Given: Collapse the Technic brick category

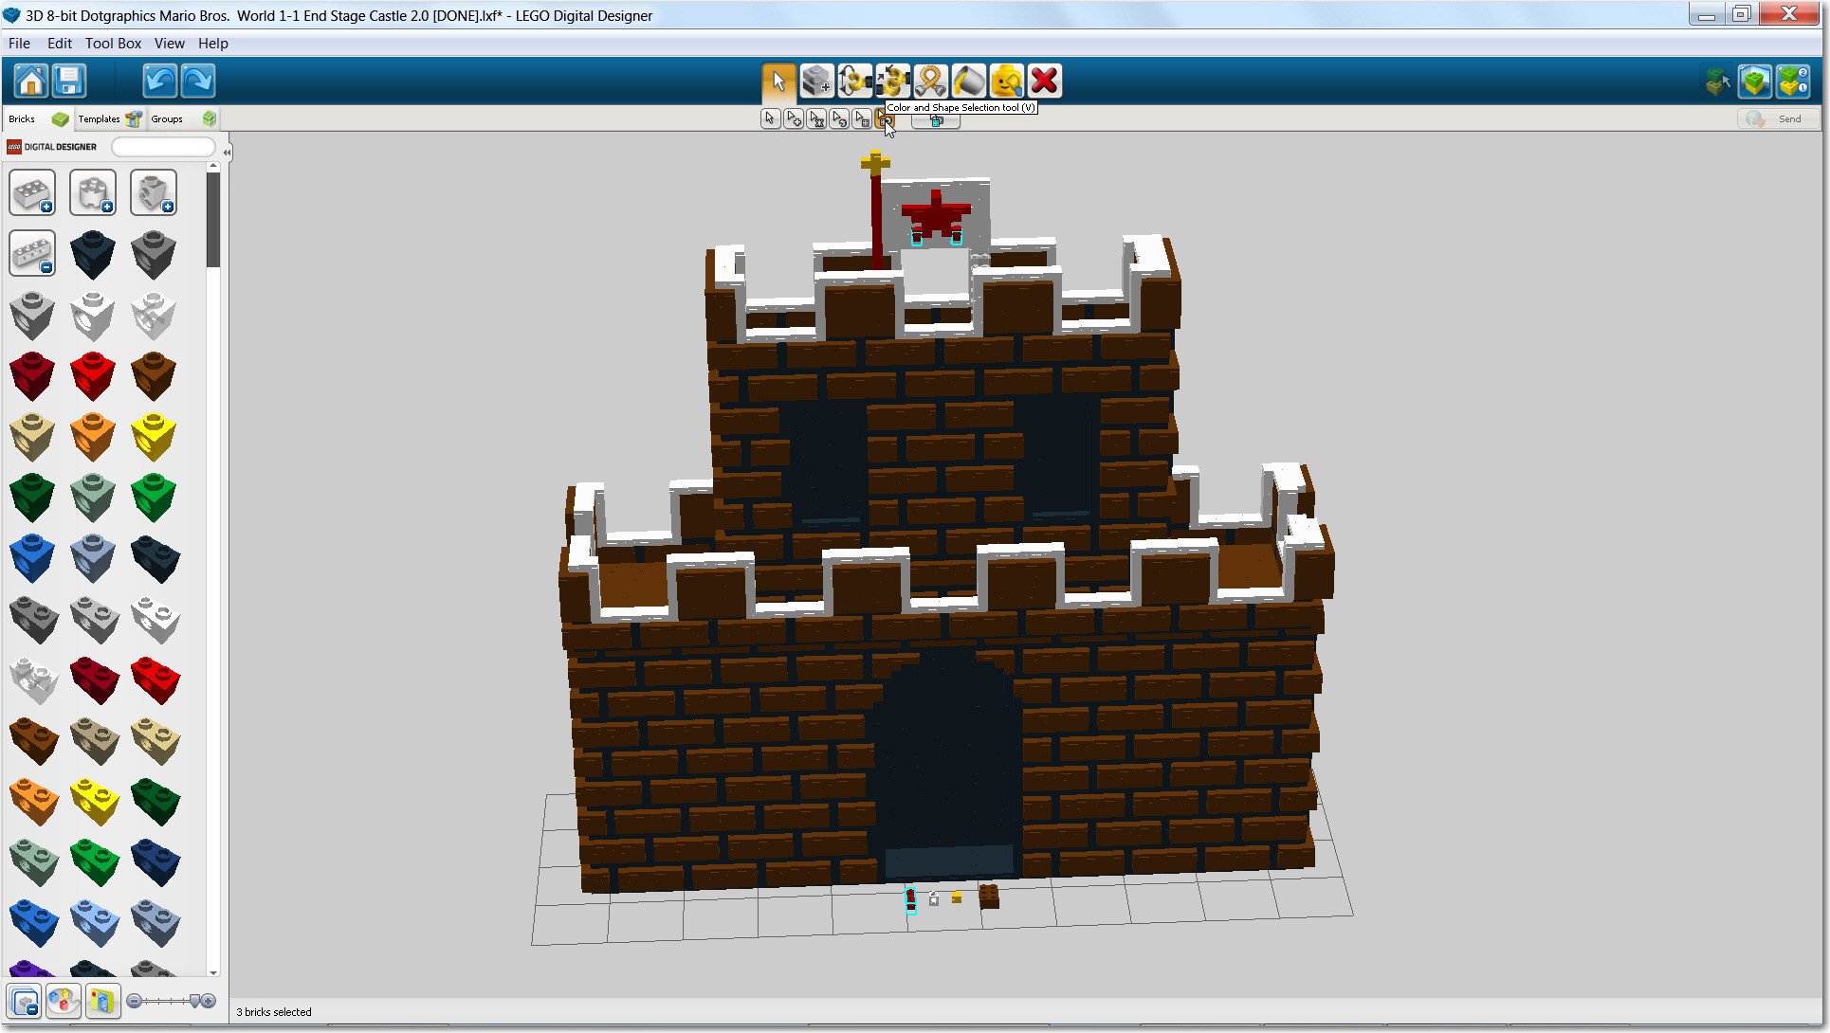Looking at the screenshot, I should [32, 254].
